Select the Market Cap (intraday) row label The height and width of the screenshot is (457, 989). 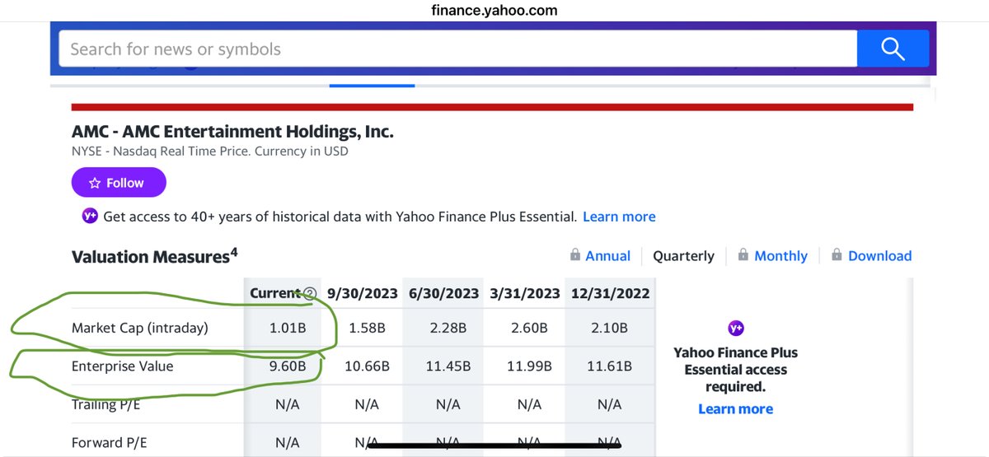[140, 328]
